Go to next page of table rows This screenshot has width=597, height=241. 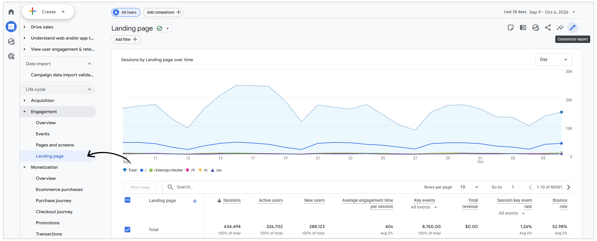pos(569,187)
